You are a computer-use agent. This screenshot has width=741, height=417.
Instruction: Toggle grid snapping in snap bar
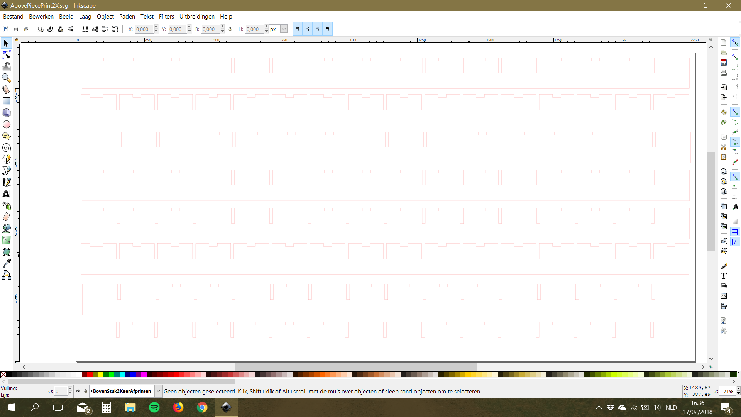click(735, 232)
